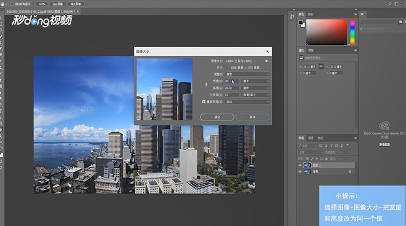
Task: Close the open document tab
Action: pyautogui.click(x=78, y=12)
